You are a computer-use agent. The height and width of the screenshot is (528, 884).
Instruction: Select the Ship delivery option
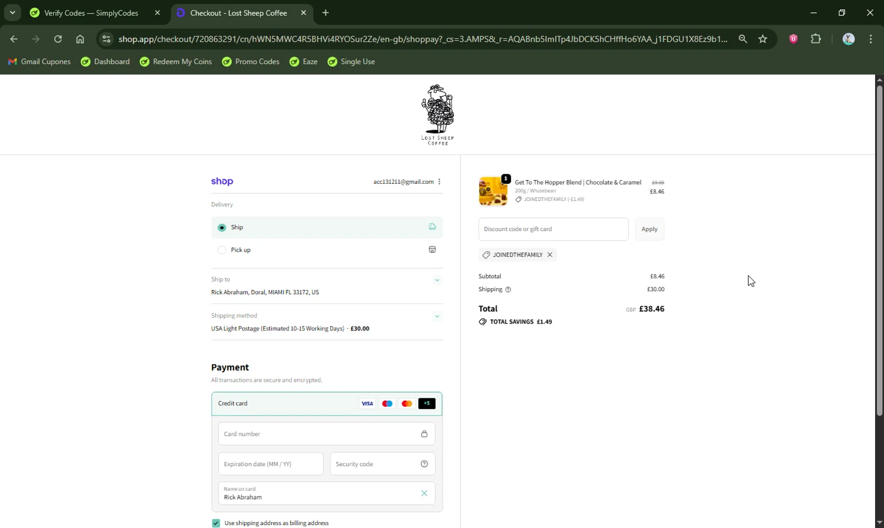[327, 227]
